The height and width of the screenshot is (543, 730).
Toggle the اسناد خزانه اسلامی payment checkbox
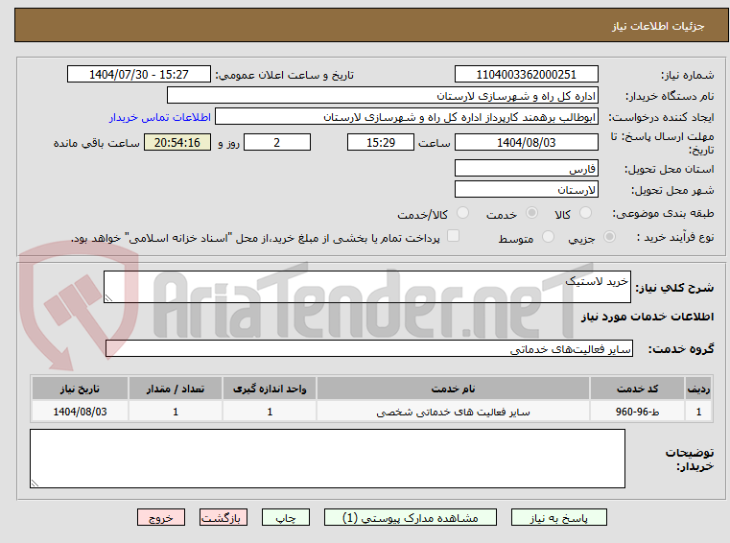click(453, 236)
